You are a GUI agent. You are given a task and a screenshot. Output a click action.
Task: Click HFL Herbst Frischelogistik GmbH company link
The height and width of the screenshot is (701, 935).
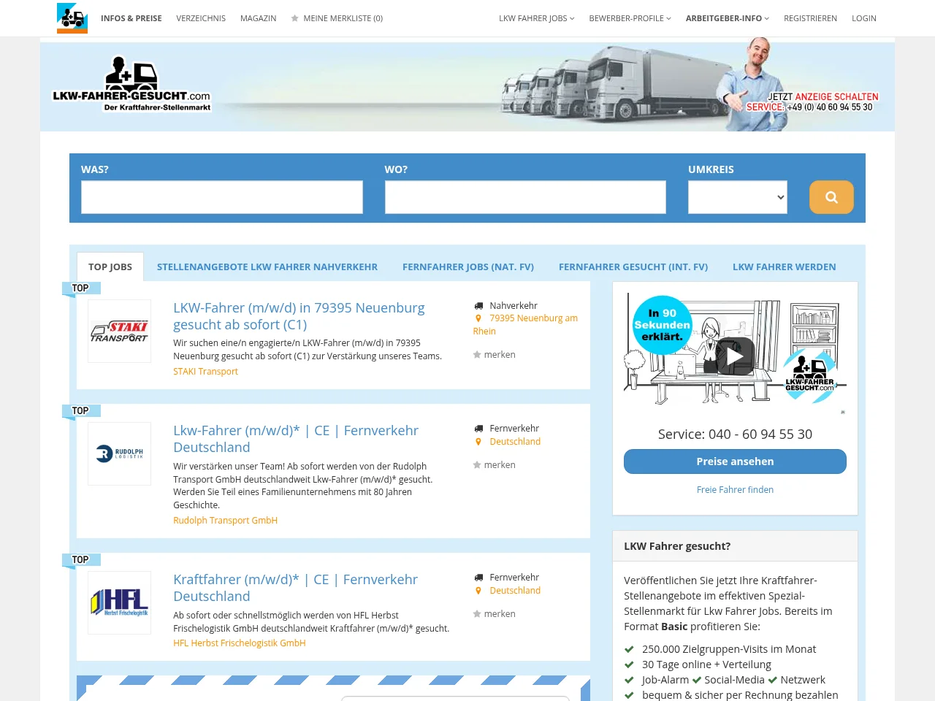pyautogui.click(x=239, y=643)
